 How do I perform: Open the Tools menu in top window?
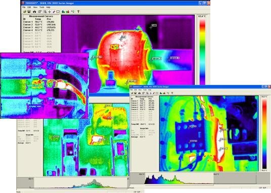click(x=42, y=7)
